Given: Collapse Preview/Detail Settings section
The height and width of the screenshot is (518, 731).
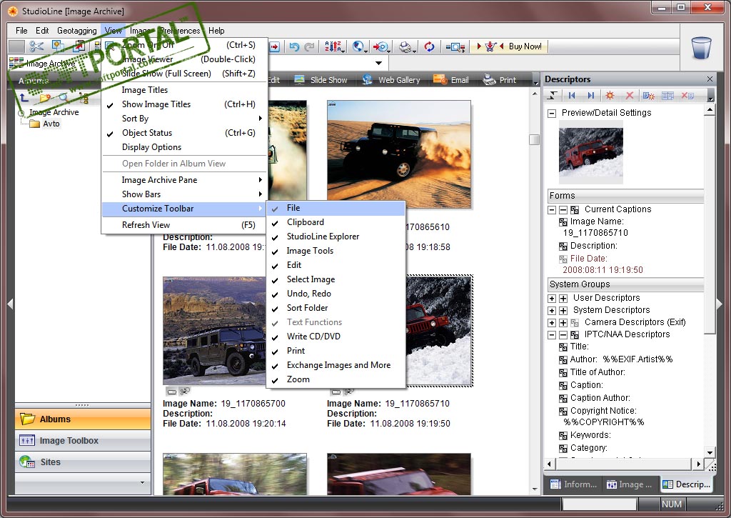Looking at the screenshot, I should tap(552, 114).
